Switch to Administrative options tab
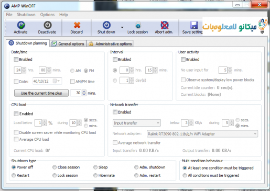This screenshot has height=191, width=270. click(110, 43)
